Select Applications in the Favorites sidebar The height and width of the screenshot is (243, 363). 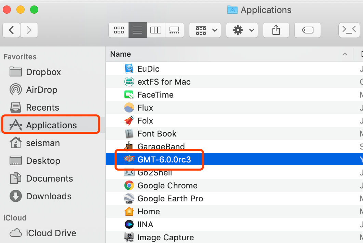[51, 125]
